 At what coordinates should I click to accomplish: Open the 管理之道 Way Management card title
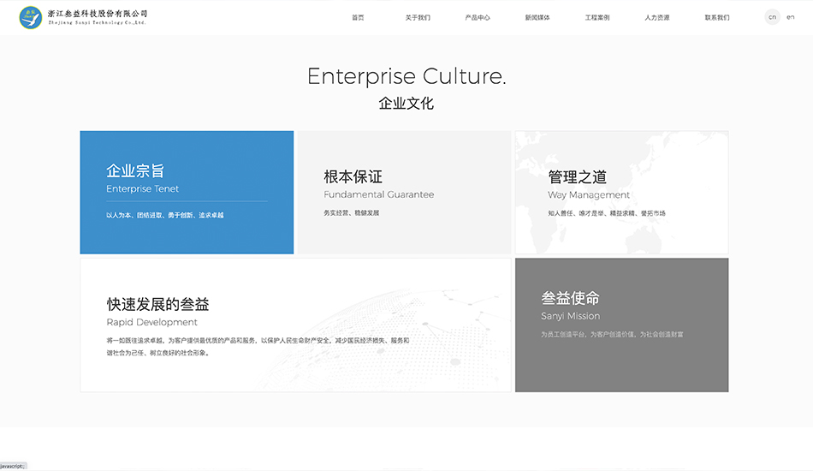(x=577, y=177)
